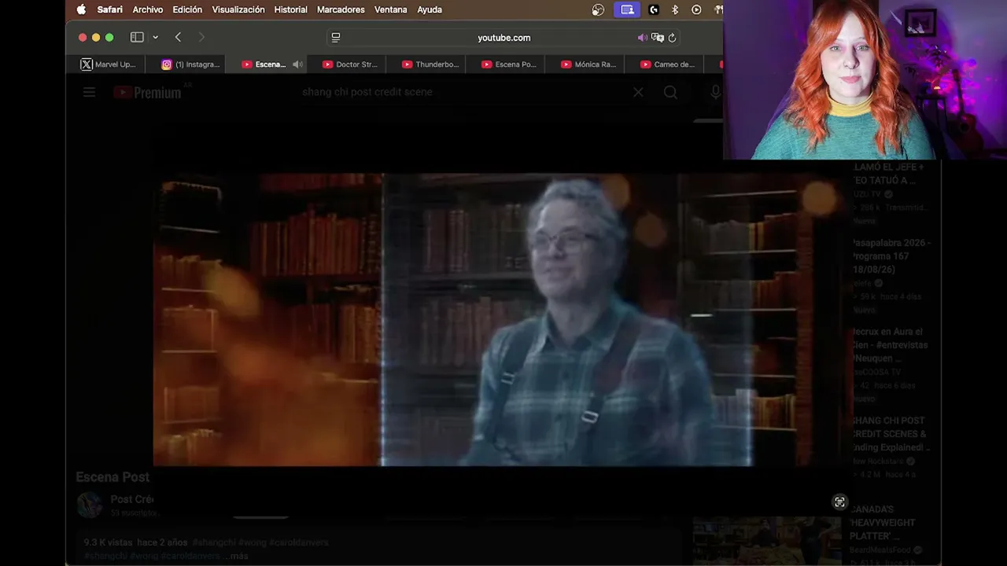Open the Necrux en Aura el Cien video
Screen dimensions: 1007x566
tap(889, 345)
